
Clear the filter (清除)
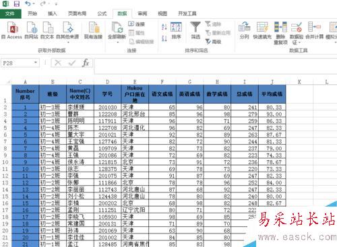[213, 24]
